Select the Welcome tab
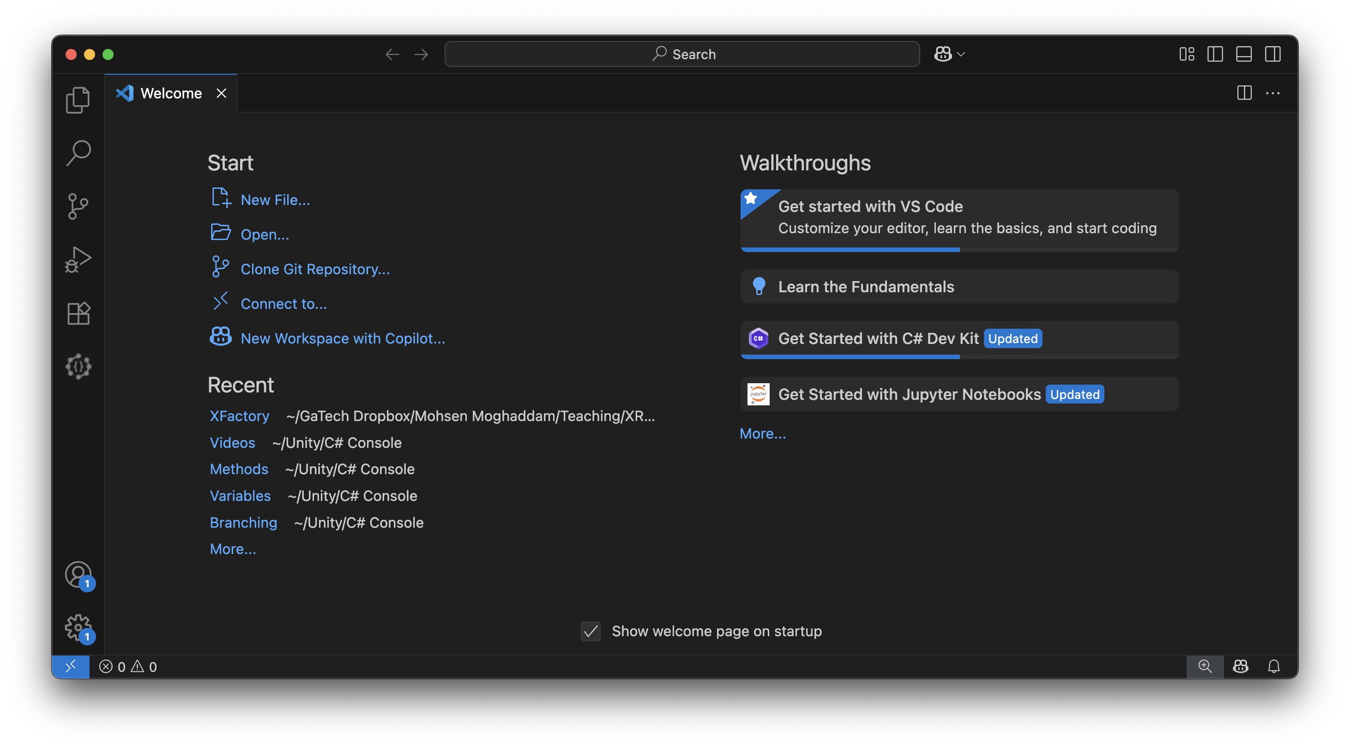 coord(171,93)
